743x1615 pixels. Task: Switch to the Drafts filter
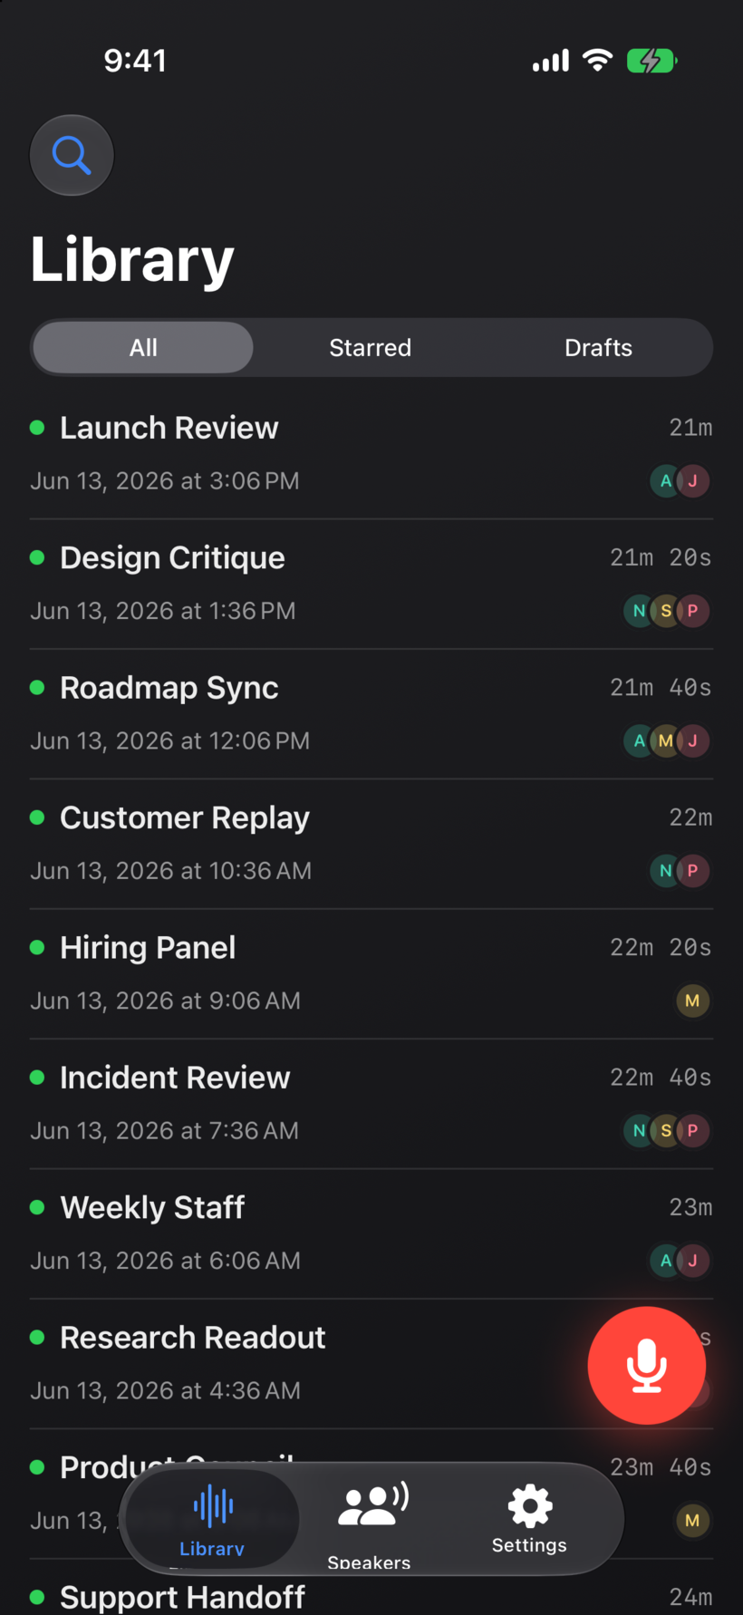[598, 347]
